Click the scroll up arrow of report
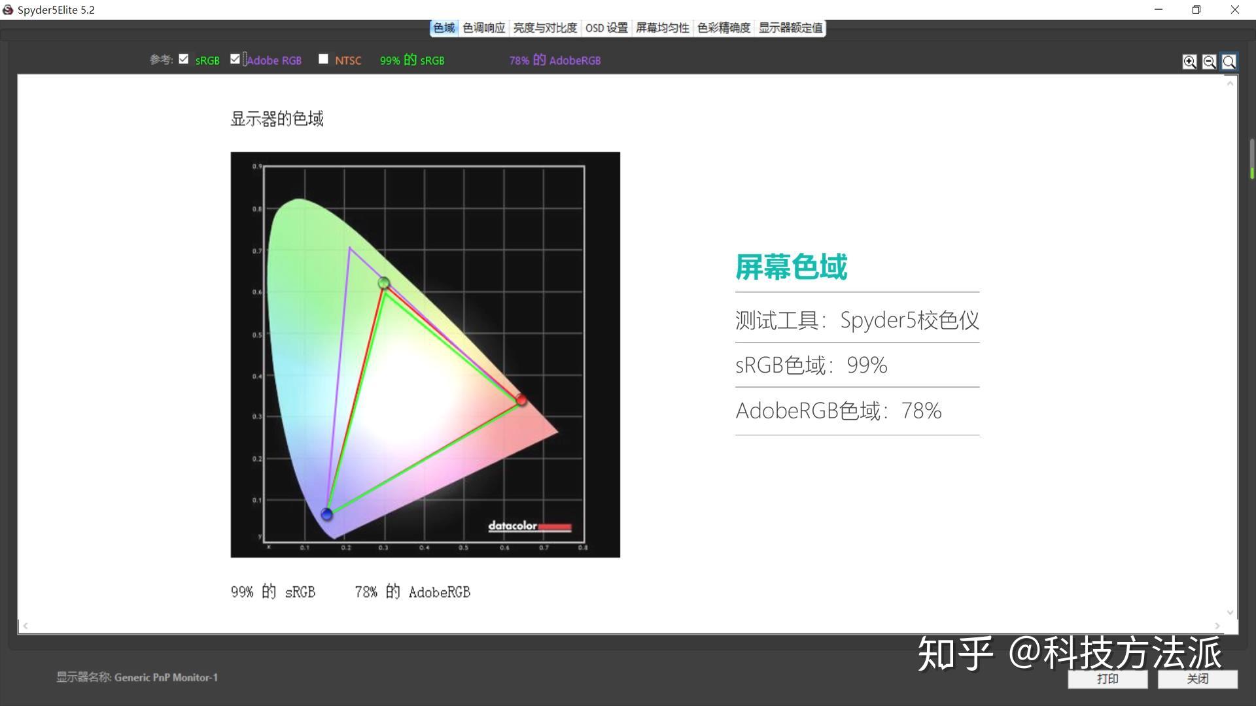The height and width of the screenshot is (706, 1256). point(1230,83)
